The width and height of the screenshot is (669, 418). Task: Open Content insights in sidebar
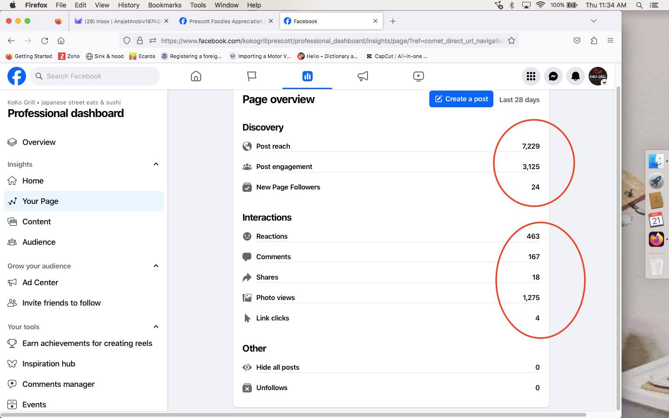(84, 222)
